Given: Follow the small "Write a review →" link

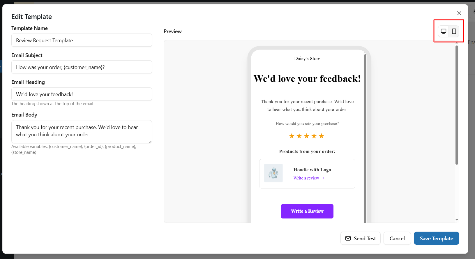Looking at the screenshot, I should tap(309, 178).
